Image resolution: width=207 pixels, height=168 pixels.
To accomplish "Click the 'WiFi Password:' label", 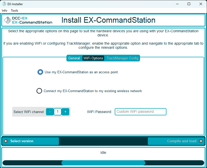I will [x=99, y=112].
